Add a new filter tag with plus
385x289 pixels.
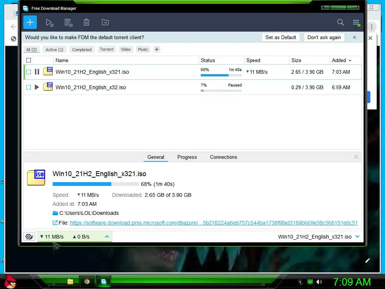(x=157, y=49)
